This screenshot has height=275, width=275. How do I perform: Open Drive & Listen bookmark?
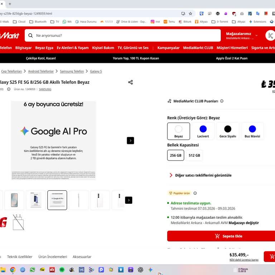[131, 21]
